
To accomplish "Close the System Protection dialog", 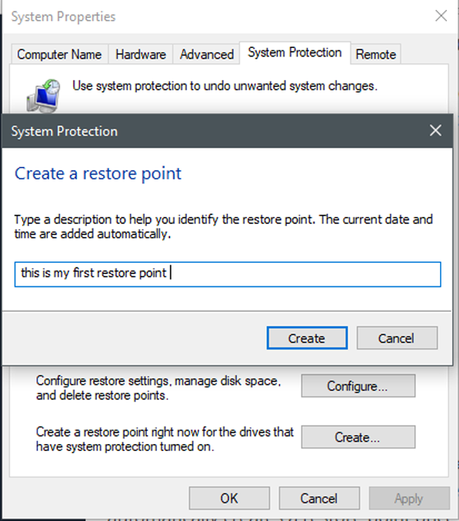I will pyautogui.click(x=436, y=131).
